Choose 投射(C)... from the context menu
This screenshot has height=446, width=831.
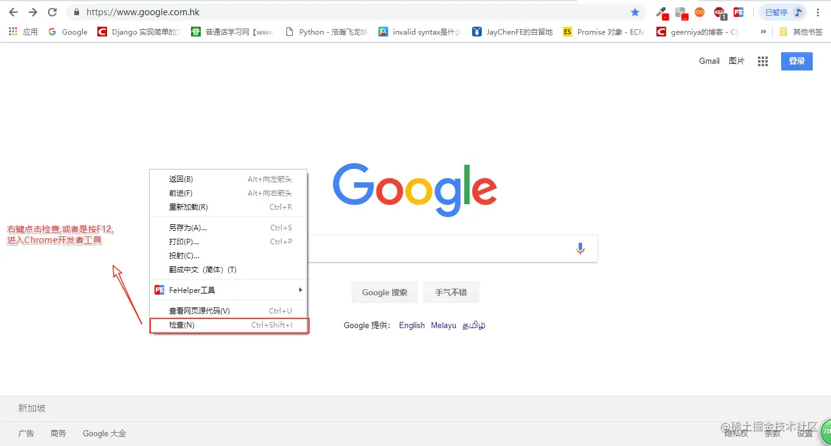(229, 256)
